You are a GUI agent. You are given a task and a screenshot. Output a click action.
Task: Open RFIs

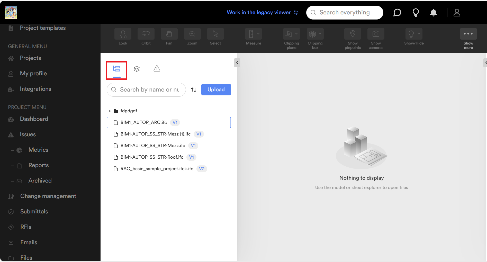point(26,227)
